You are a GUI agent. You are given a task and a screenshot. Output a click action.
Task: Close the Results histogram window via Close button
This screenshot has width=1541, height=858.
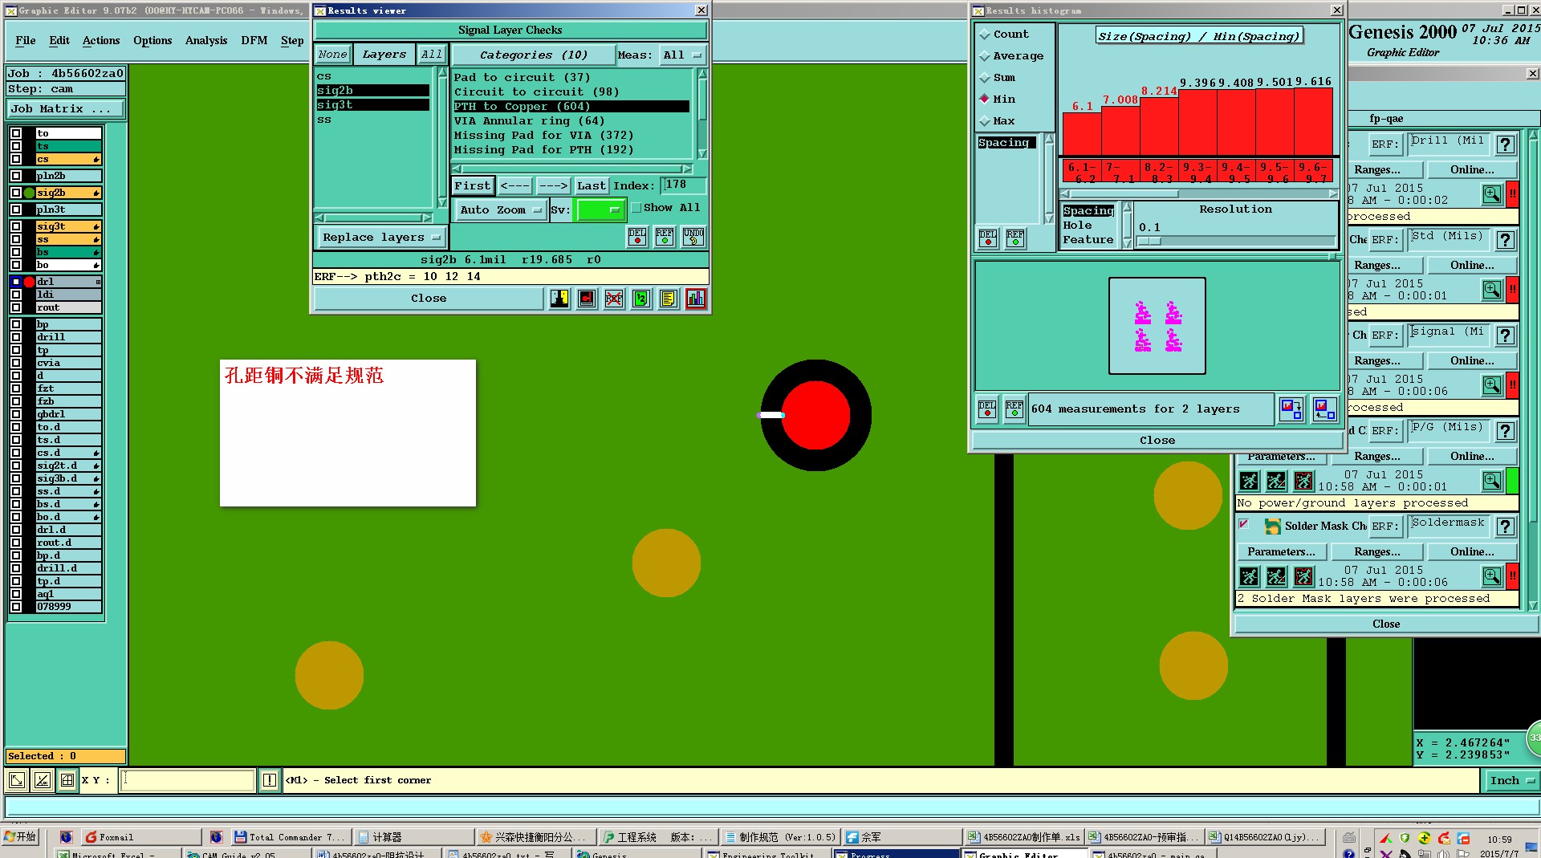1157,441
